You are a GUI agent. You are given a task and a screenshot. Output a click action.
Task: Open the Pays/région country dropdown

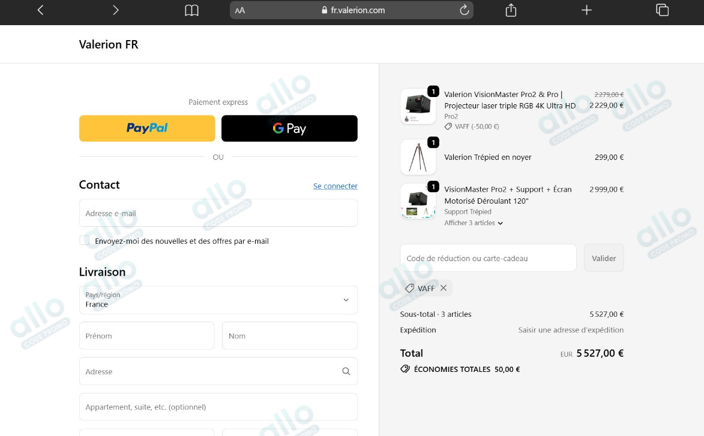coord(218,299)
